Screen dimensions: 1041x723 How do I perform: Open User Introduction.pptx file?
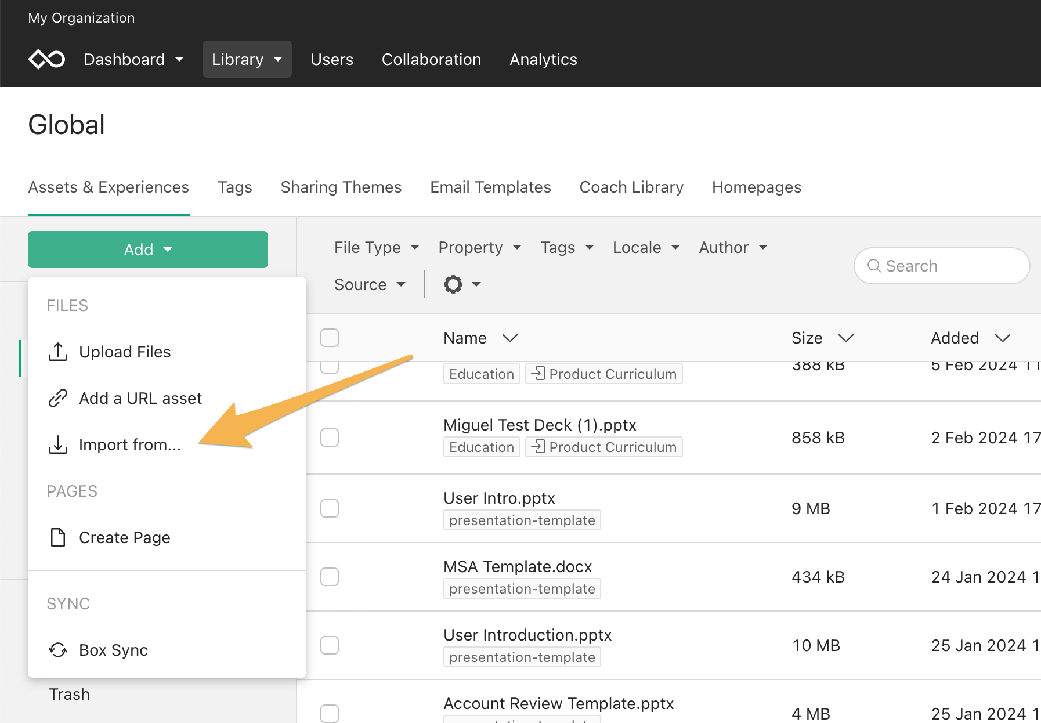527,635
